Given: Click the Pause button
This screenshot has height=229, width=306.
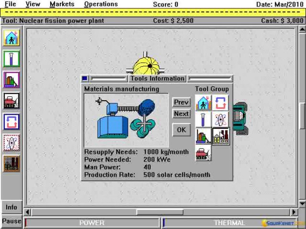Looking at the screenshot, I should [11, 221].
